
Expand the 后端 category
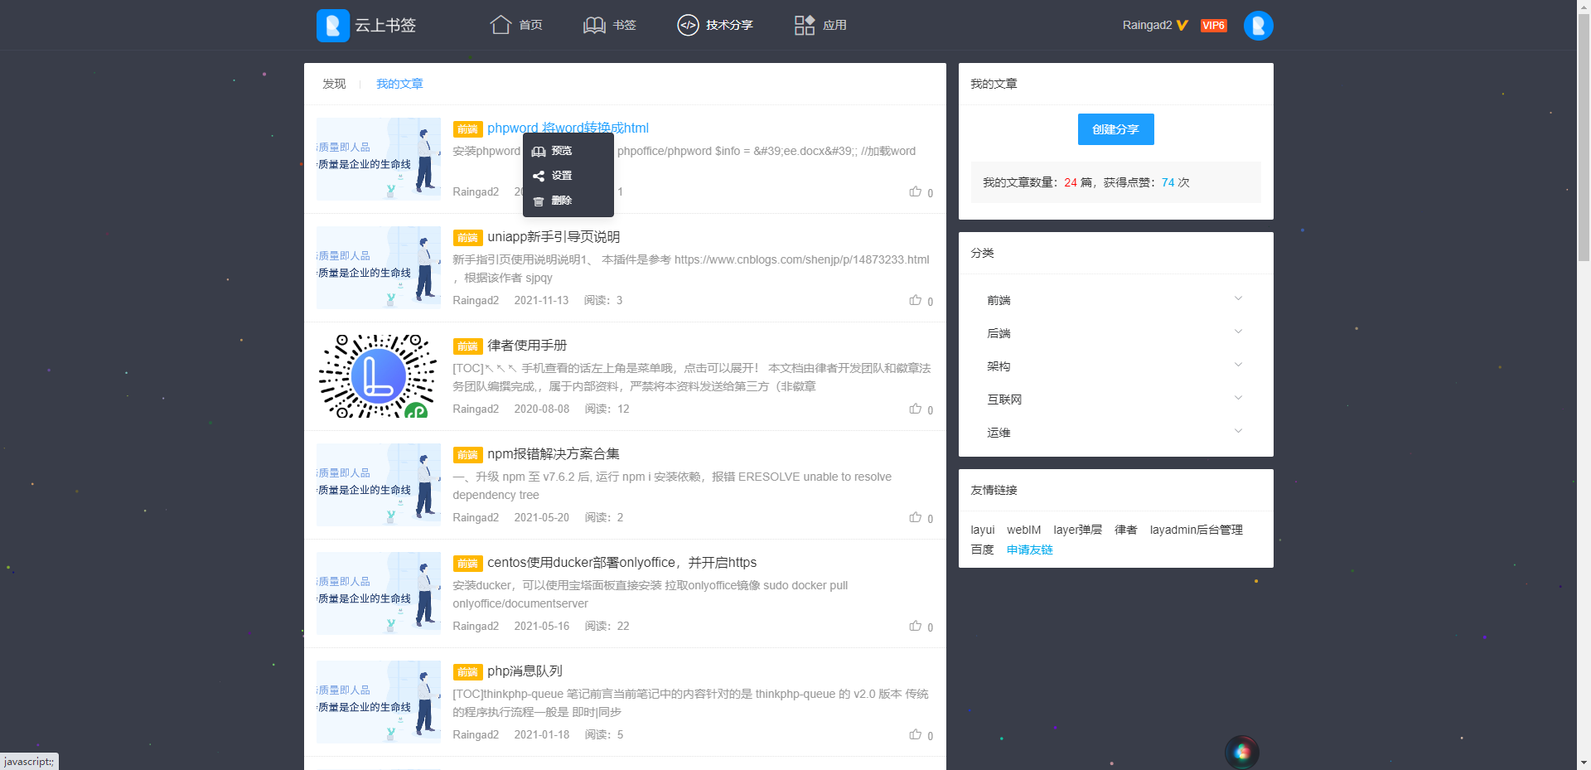pos(1115,333)
